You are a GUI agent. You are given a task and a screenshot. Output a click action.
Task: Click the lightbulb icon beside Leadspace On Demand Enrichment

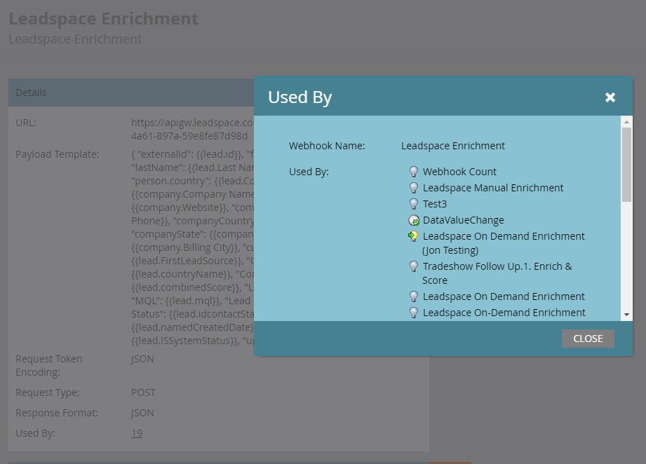(414, 296)
